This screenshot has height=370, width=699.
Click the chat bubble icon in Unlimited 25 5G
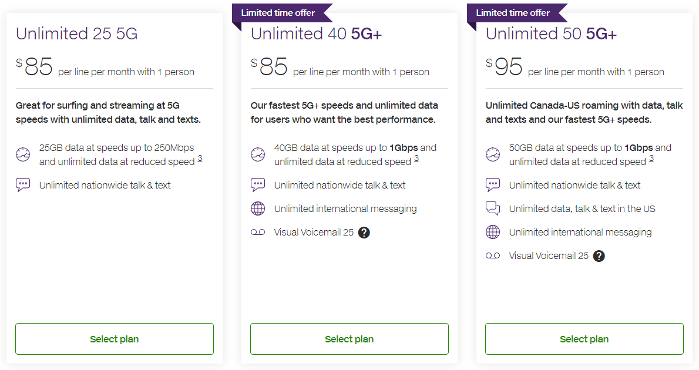[x=23, y=185]
